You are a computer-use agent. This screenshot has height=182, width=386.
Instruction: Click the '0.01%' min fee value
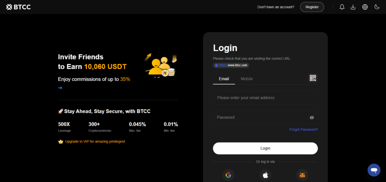click(x=171, y=124)
